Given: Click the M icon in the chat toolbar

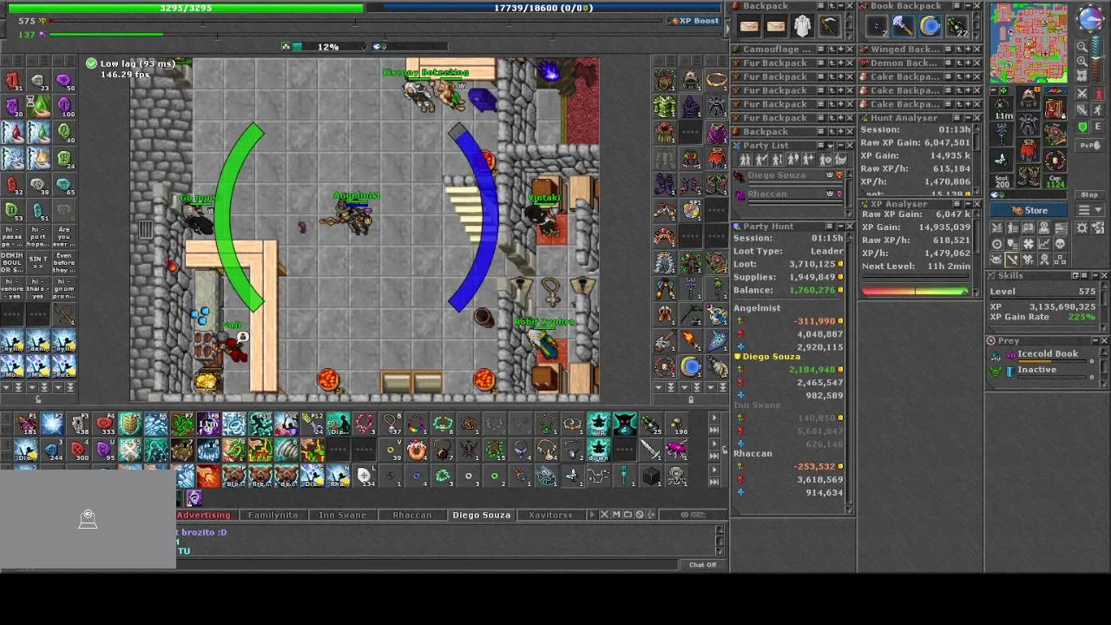Looking at the screenshot, I should click(616, 515).
